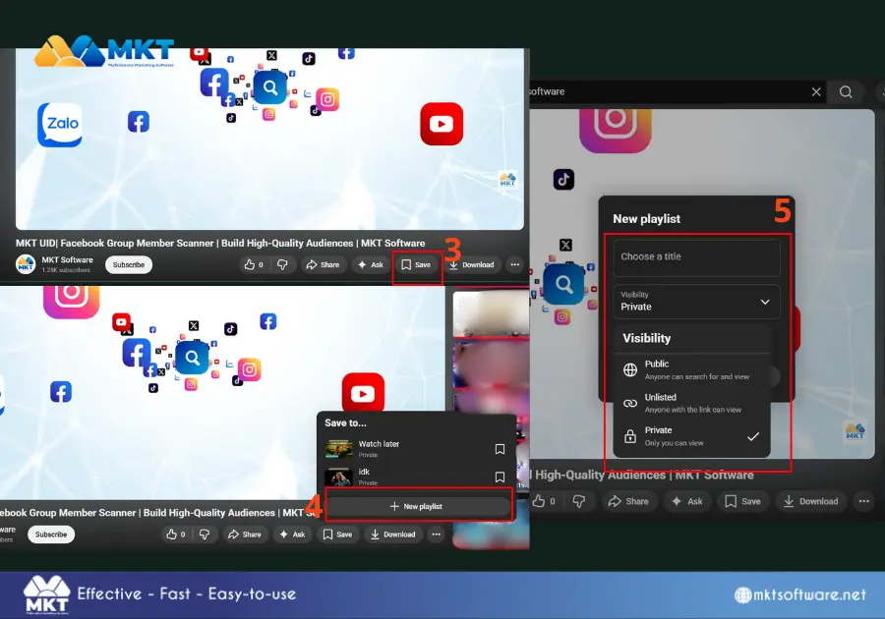The image size is (885, 619).
Task: Toggle the idk playlist bookmark icon
Action: (500, 477)
